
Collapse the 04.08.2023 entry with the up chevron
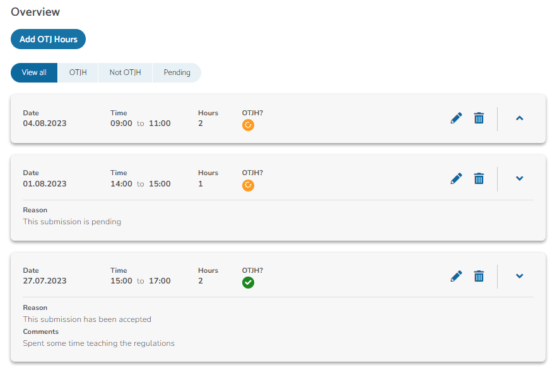tap(519, 118)
